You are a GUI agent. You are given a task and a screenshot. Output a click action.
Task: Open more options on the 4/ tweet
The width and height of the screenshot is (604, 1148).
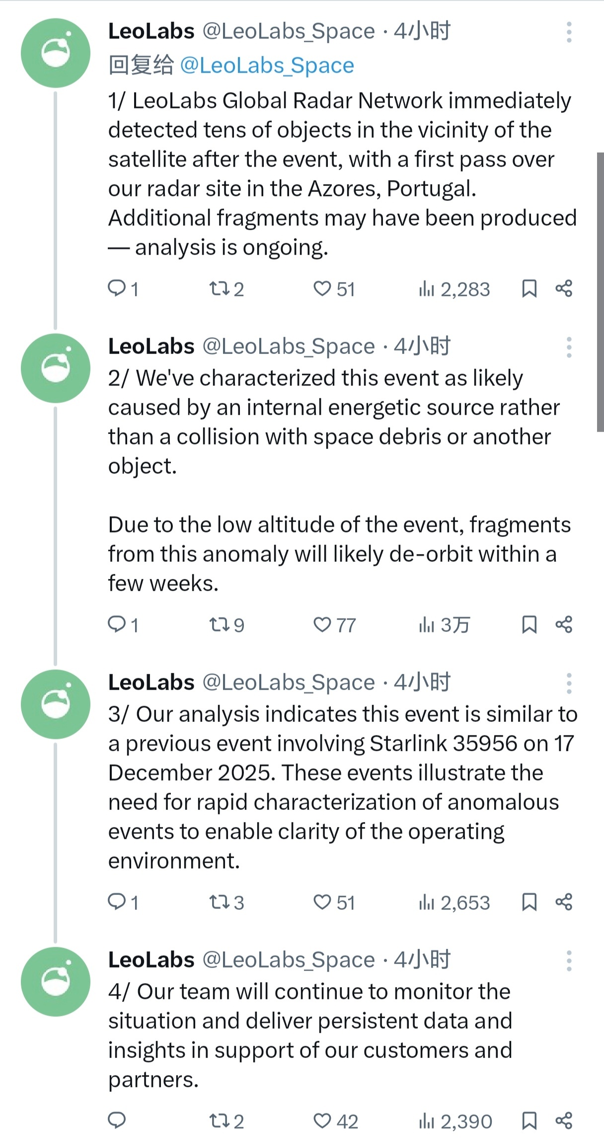tap(569, 961)
